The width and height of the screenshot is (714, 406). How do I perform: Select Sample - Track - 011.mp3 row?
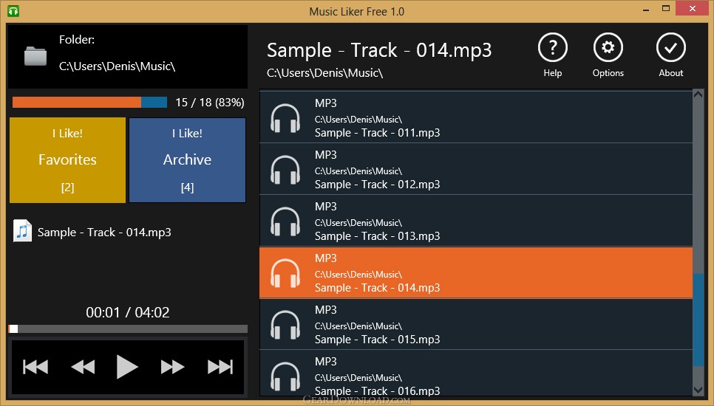point(476,117)
